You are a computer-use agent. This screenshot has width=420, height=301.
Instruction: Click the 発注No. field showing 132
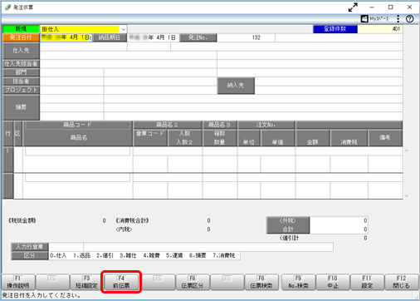(246, 37)
